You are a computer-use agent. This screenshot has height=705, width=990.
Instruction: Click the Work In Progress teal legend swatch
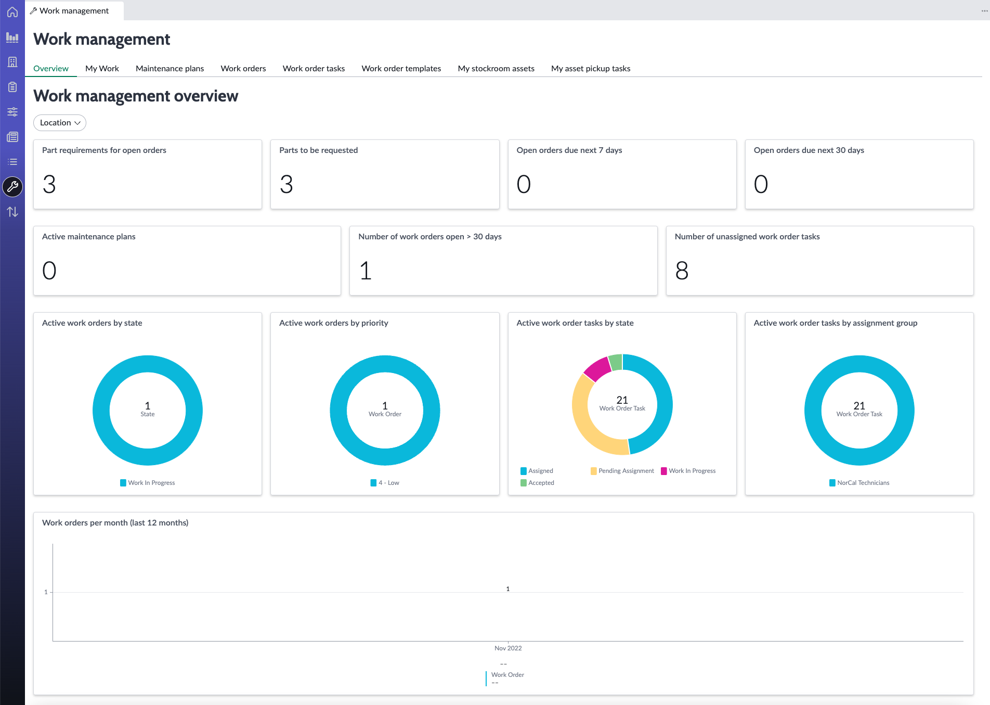click(x=123, y=483)
